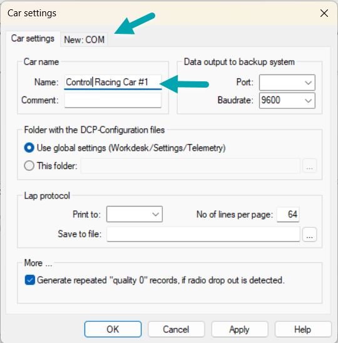
Task: Expand the Baudrate 9600 dropdown
Action: pos(287,100)
